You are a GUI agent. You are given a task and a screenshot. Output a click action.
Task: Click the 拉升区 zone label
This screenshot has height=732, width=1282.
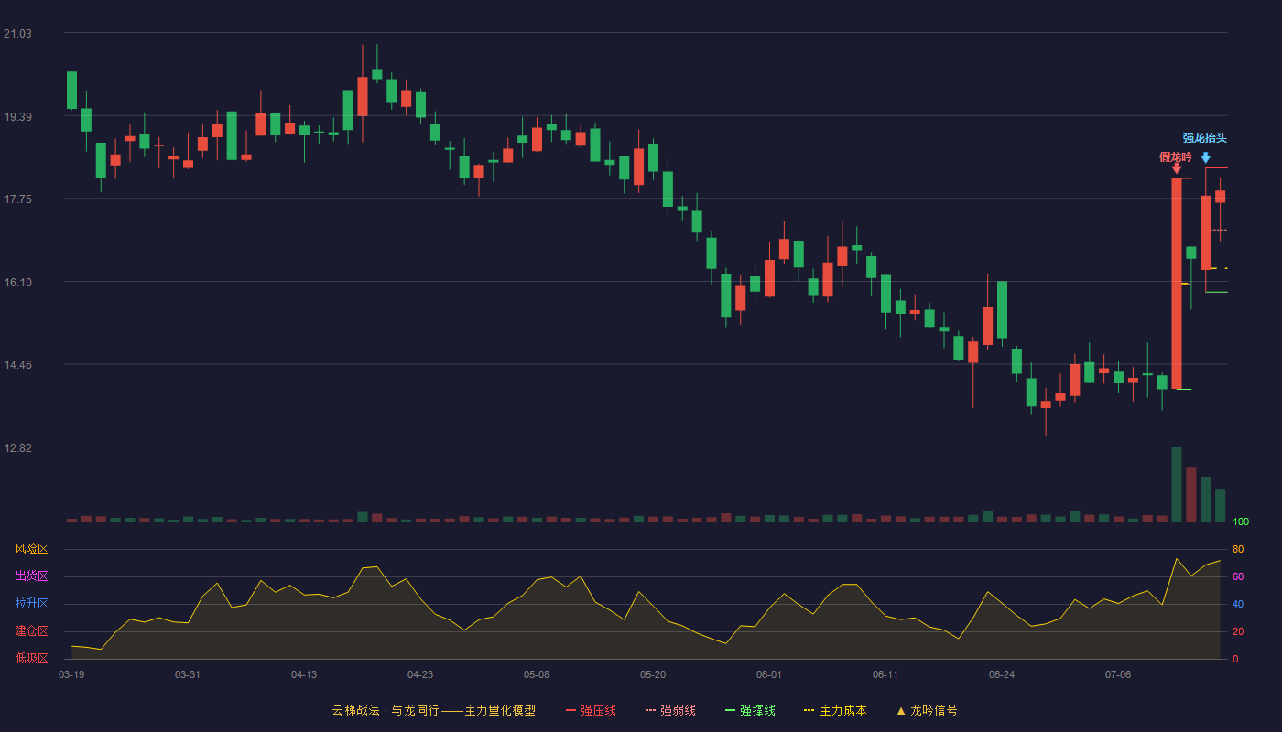[31, 604]
